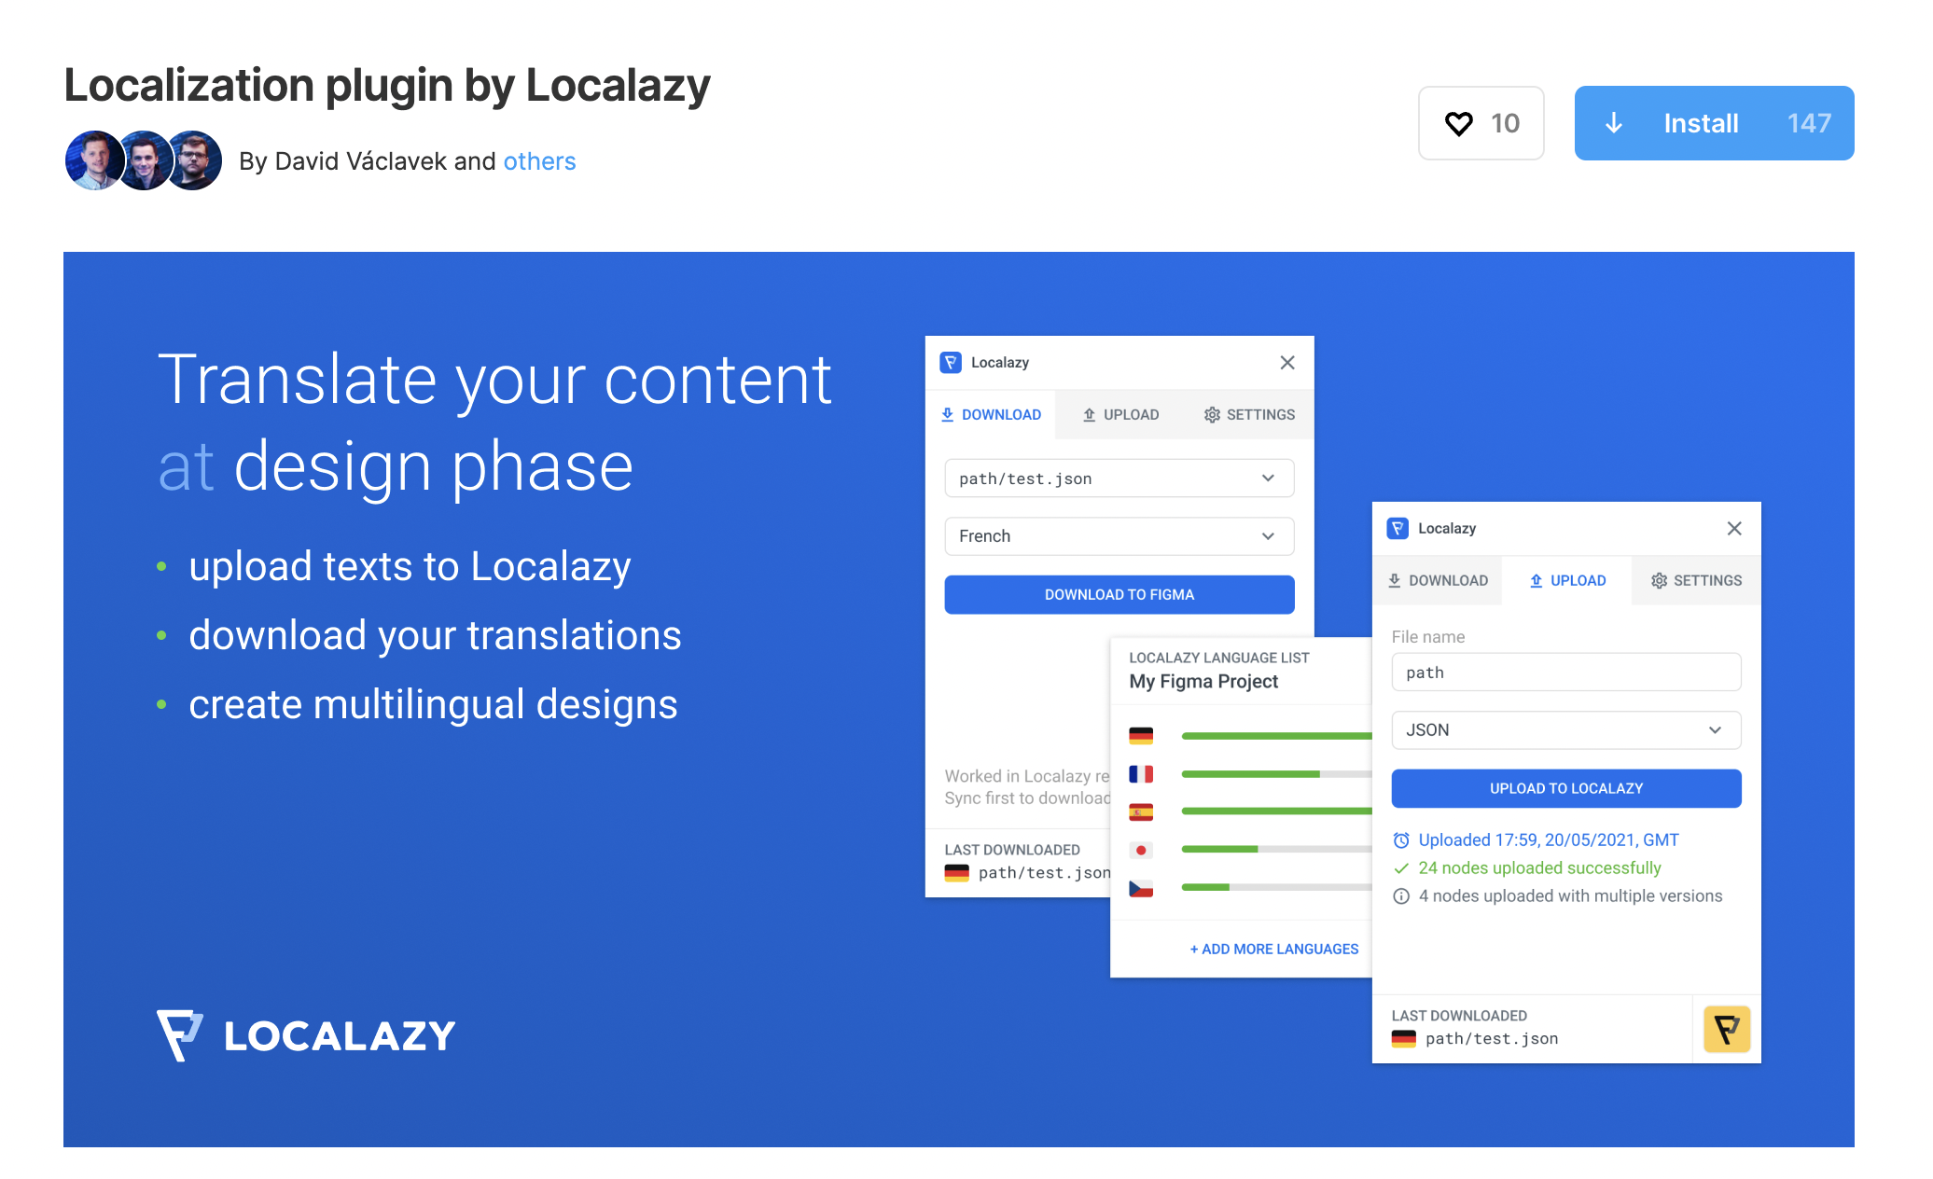Click the clock icon beside Uploaded time
This screenshot has width=1933, height=1179.
[x=1401, y=840]
